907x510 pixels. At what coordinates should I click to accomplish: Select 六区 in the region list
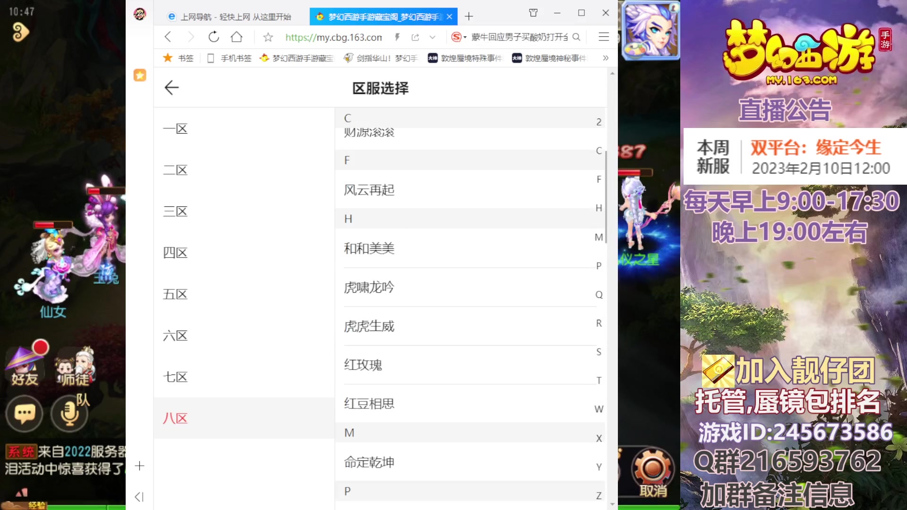click(x=244, y=336)
